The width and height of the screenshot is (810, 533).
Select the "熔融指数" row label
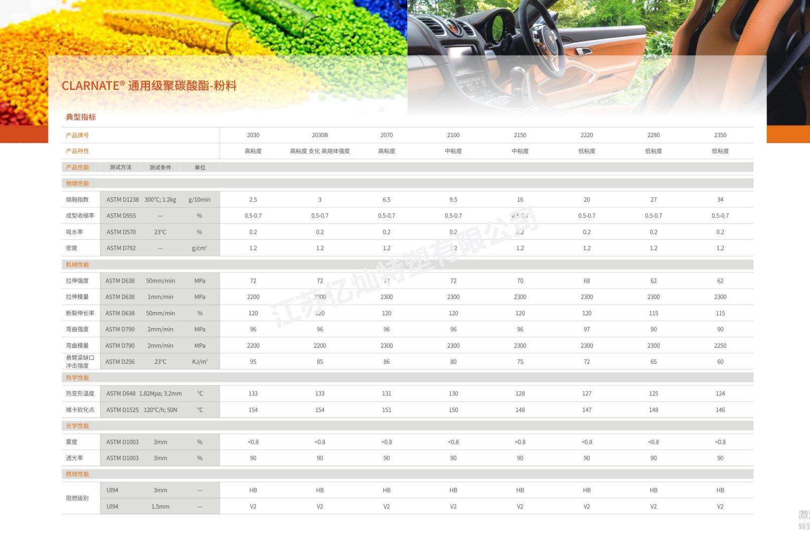pyautogui.click(x=77, y=200)
